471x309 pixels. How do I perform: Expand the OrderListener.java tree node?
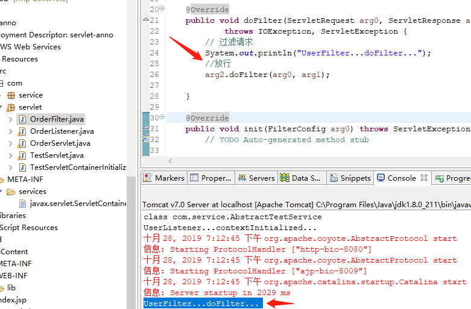tap(10, 131)
